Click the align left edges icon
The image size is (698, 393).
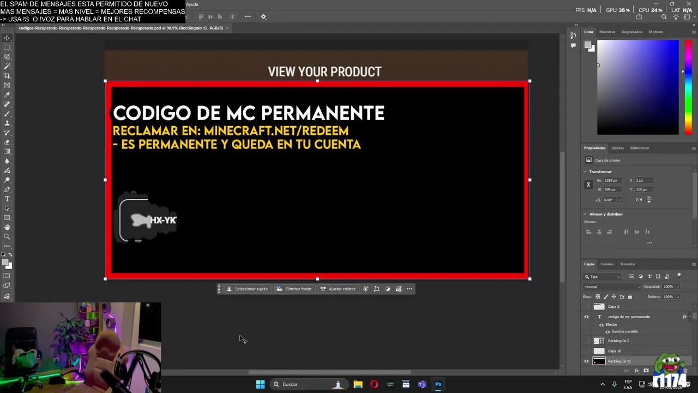588,232
